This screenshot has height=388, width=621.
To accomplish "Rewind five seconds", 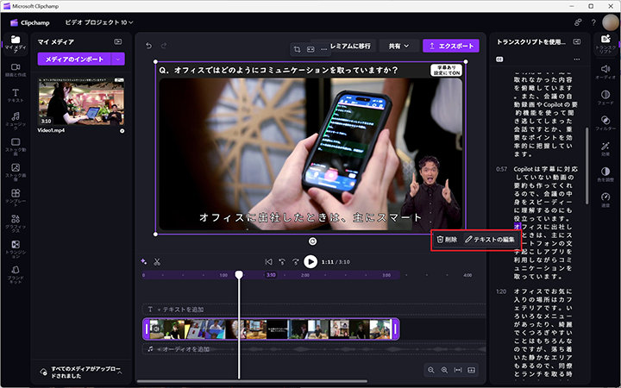I will 282,262.
